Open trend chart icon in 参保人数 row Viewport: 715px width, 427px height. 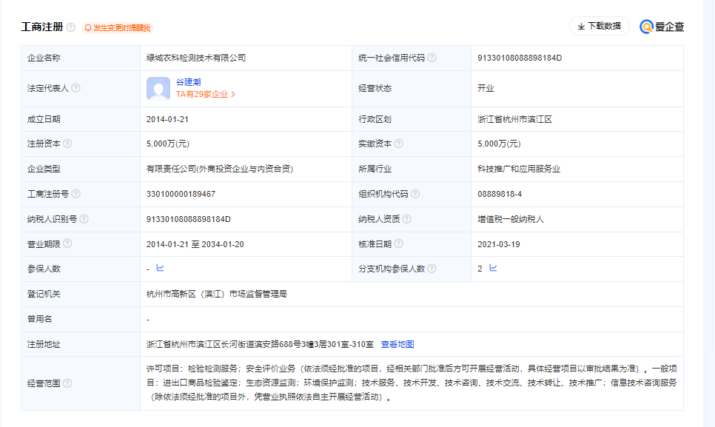click(x=160, y=268)
